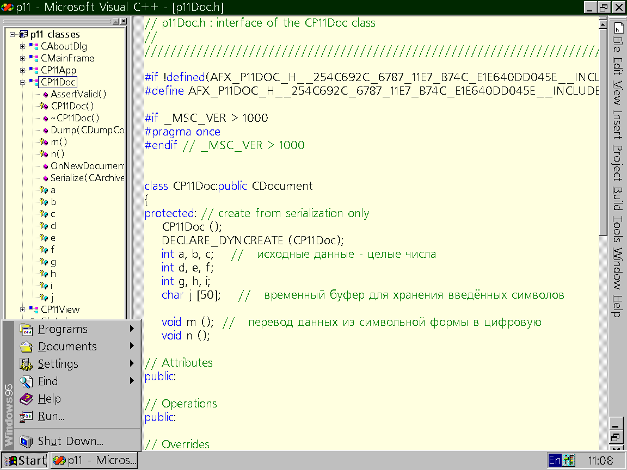Click the Settings control panel icon

pos(26,364)
